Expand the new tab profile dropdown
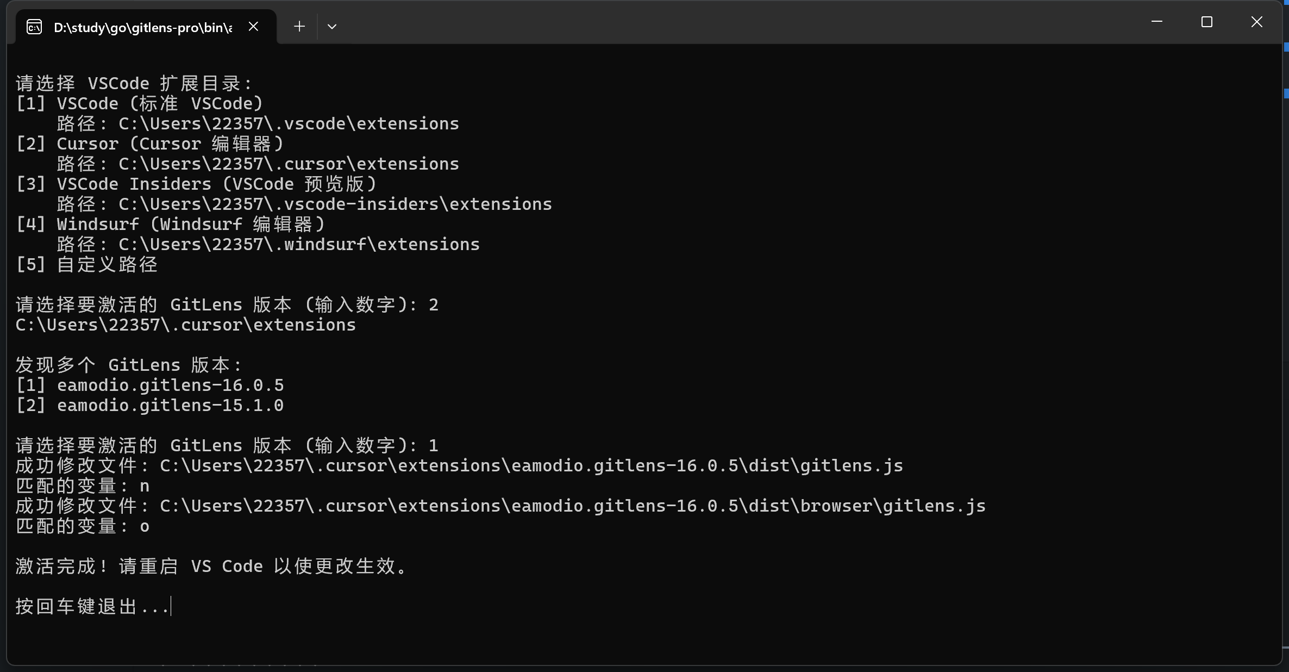This screenshot has height=672, width=1289. [x=332, y=26]
